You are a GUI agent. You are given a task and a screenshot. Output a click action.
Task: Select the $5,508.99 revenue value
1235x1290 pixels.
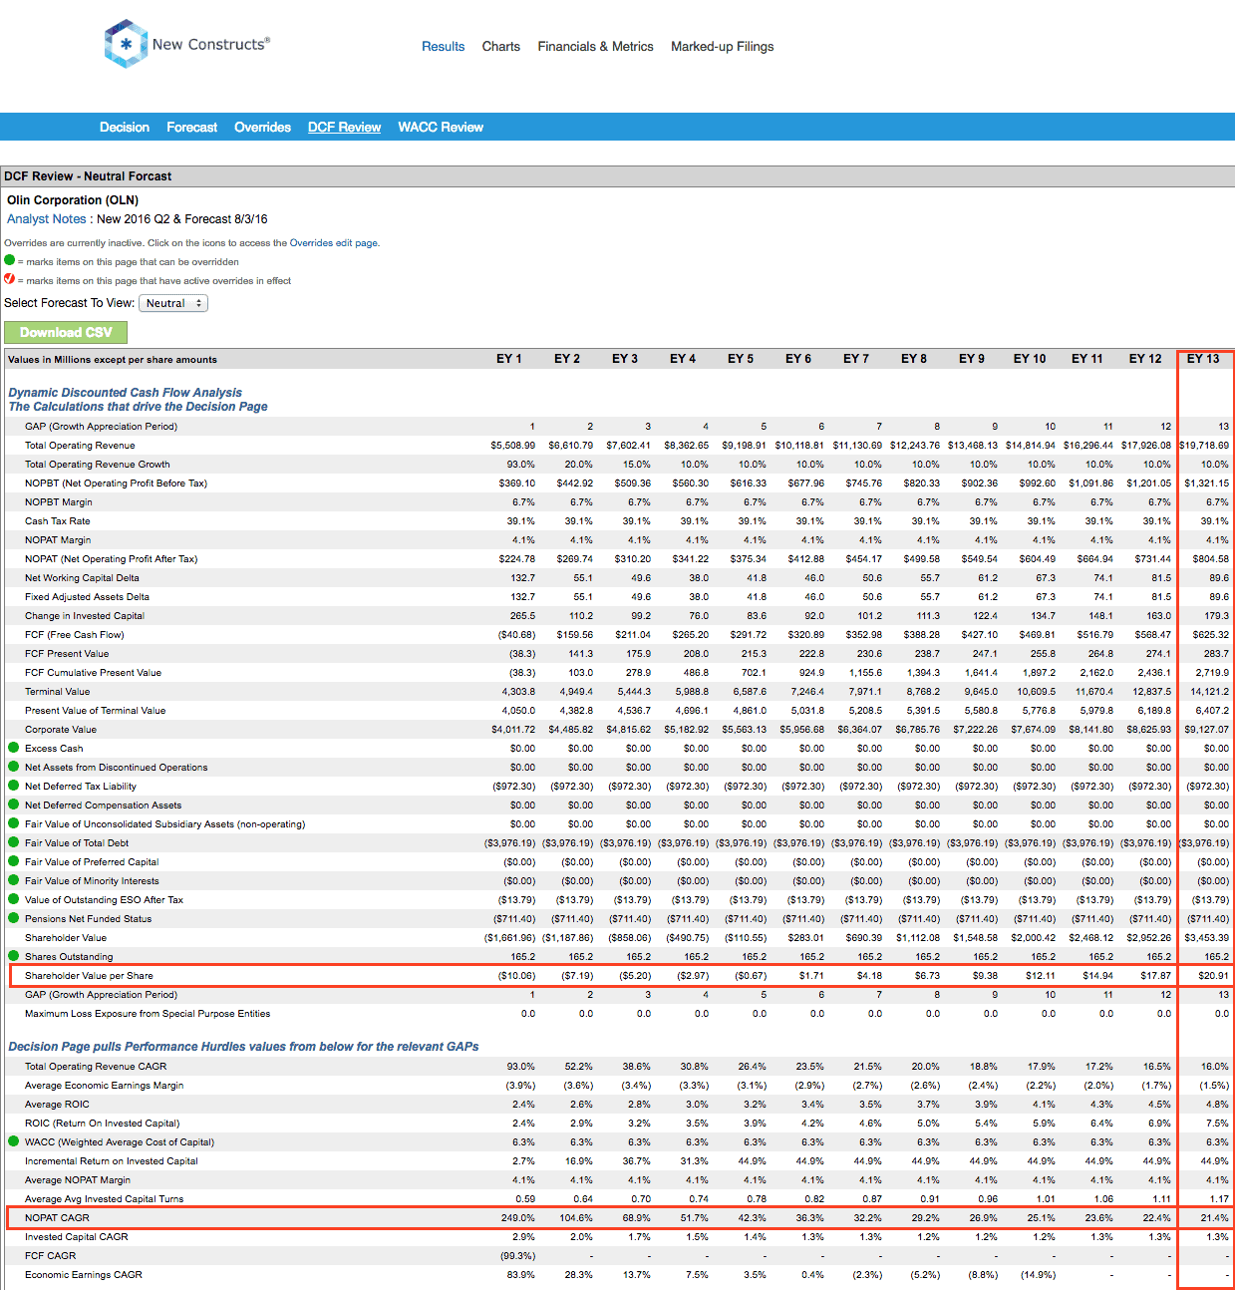pos(512,446)
